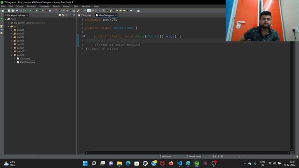Open the Run menu
Viewport: 299px width, 168px height.
pyautogui.click(x=76, y=6)
